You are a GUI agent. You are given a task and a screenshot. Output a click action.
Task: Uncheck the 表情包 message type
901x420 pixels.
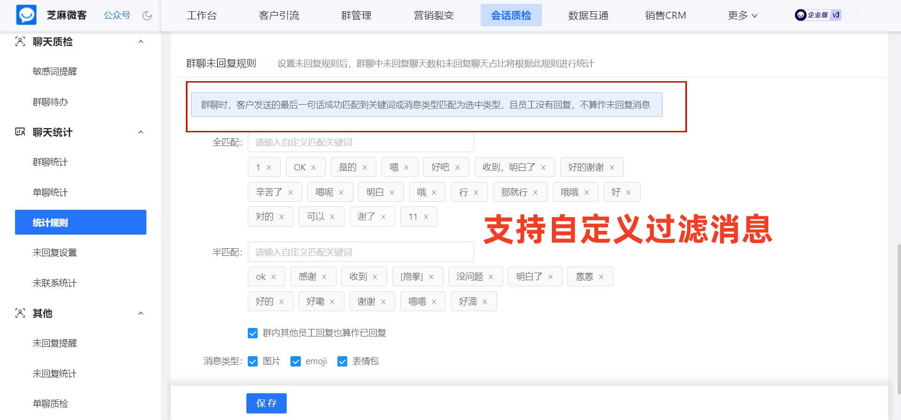click(x=343, y=361)
